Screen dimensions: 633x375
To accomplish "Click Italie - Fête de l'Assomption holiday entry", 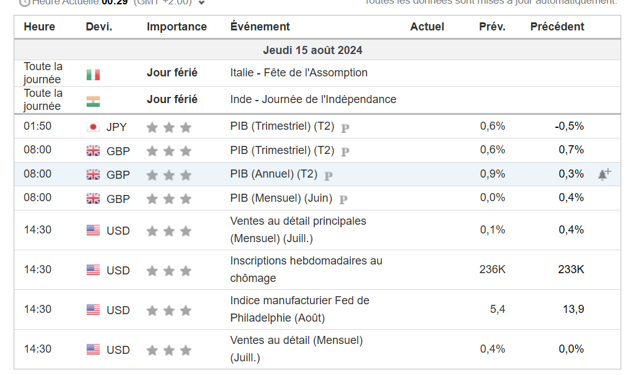I will click(x=299, y=73).
